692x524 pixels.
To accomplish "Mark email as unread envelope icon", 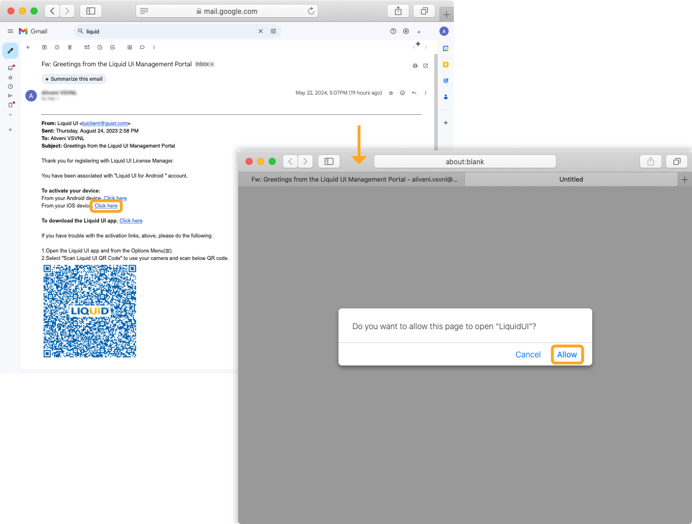I will 87,47.
